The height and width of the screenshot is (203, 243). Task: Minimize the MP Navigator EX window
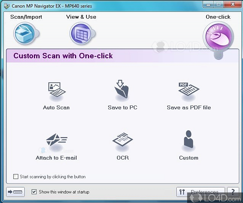point(208,5)
